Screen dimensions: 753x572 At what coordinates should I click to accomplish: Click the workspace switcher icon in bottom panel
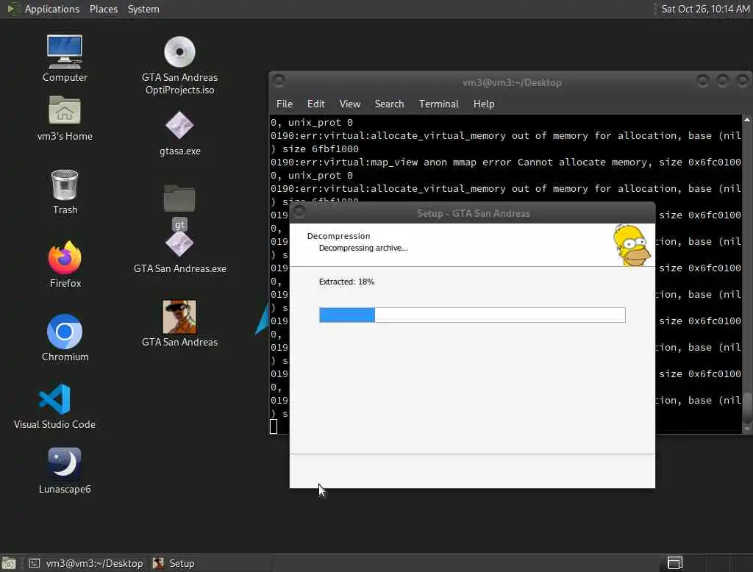[675, 563]
